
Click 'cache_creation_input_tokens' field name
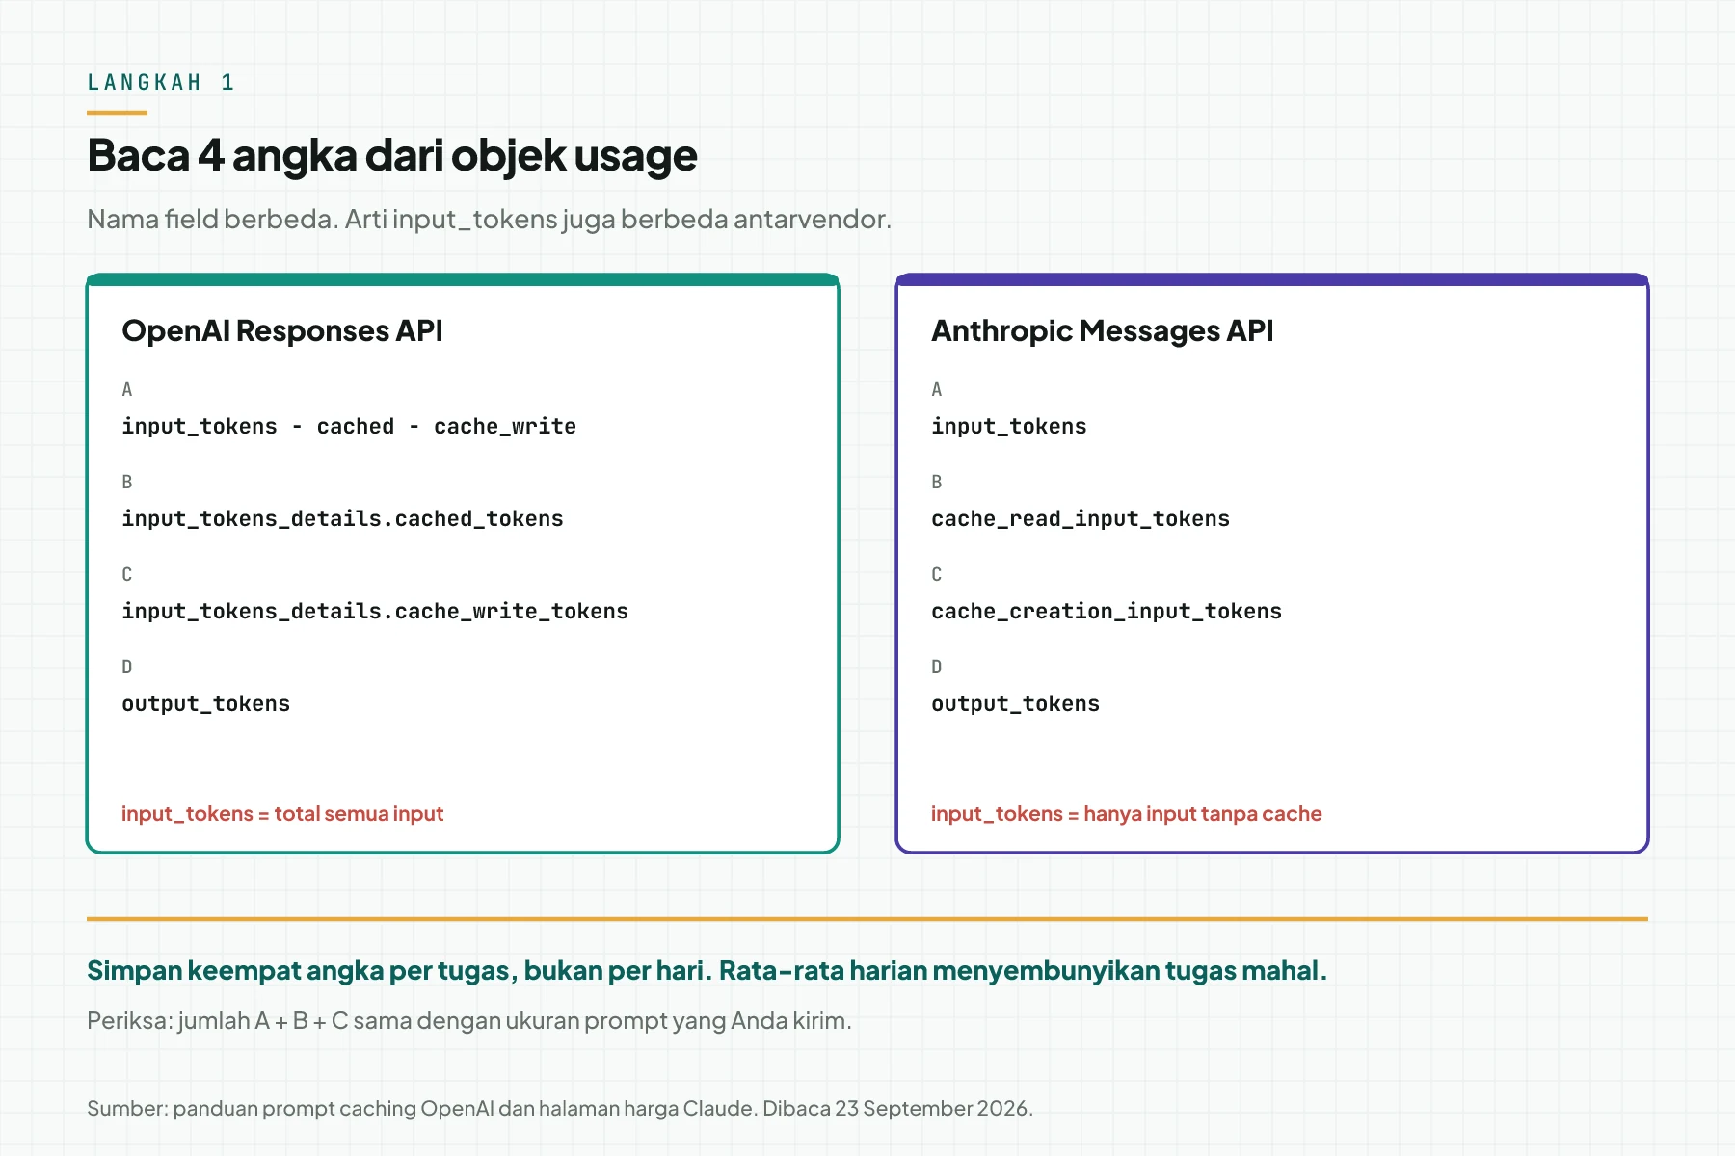(x=1107, y=611)
